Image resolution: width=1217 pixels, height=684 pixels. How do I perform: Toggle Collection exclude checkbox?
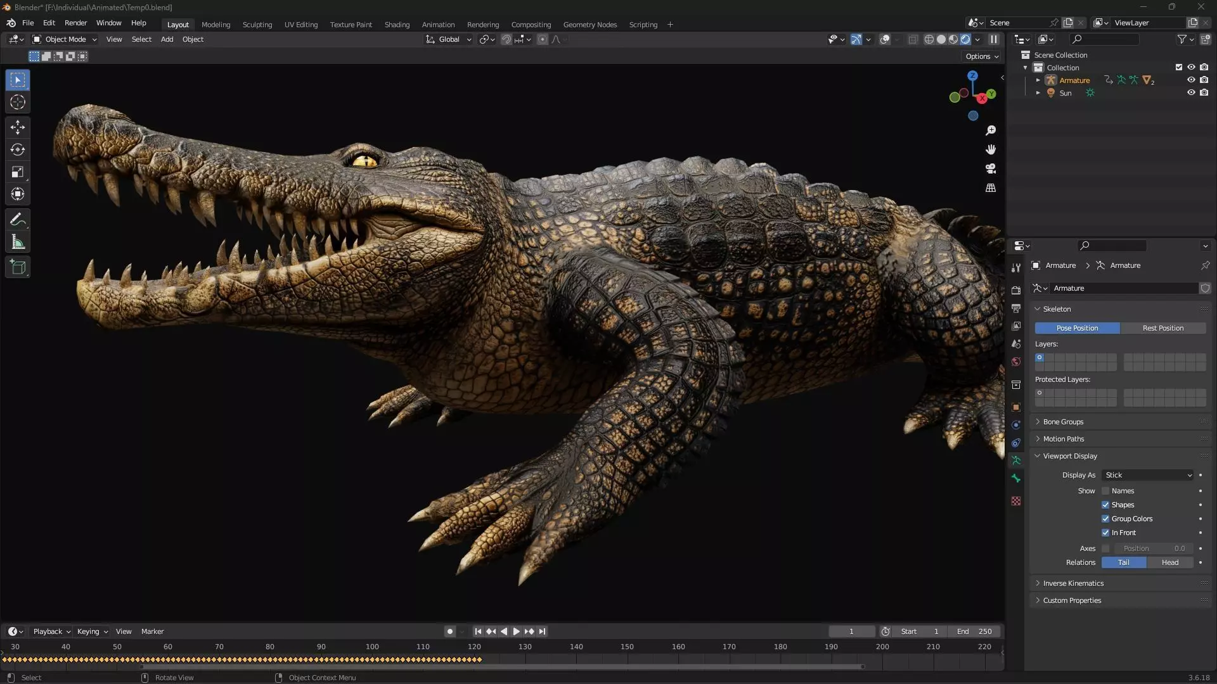pyautogui.click(x=1179, y=67)
